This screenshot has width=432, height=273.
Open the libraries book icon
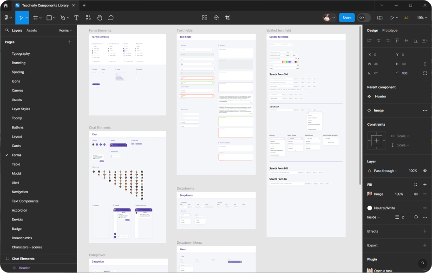tap(380, 18)
